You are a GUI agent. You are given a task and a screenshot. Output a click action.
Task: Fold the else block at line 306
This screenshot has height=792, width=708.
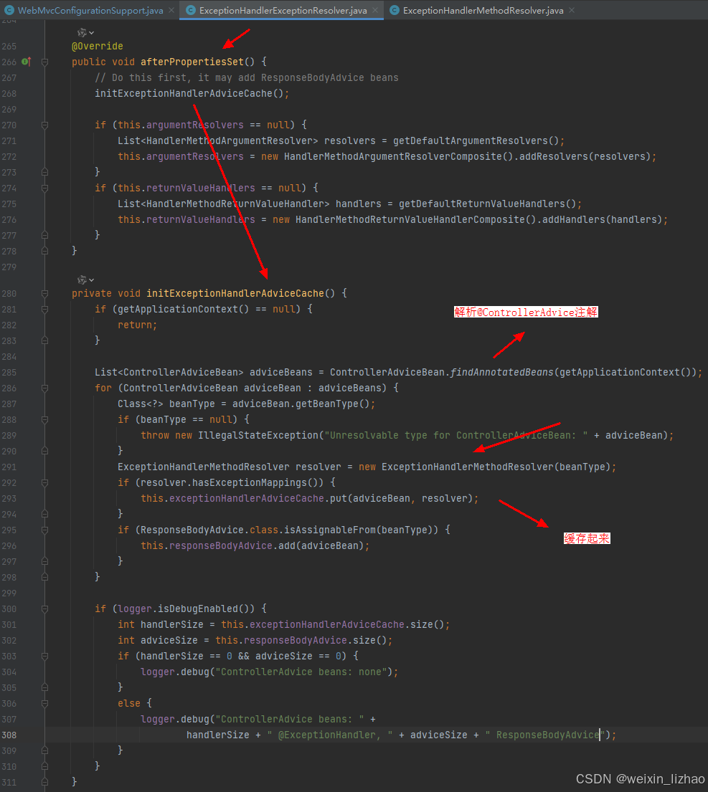pyautogui.click(x=44, y=703)
